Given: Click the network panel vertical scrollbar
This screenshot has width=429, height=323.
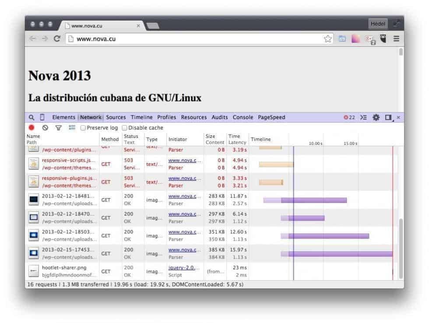Looking at the screenshot, I should pos(401,248).
